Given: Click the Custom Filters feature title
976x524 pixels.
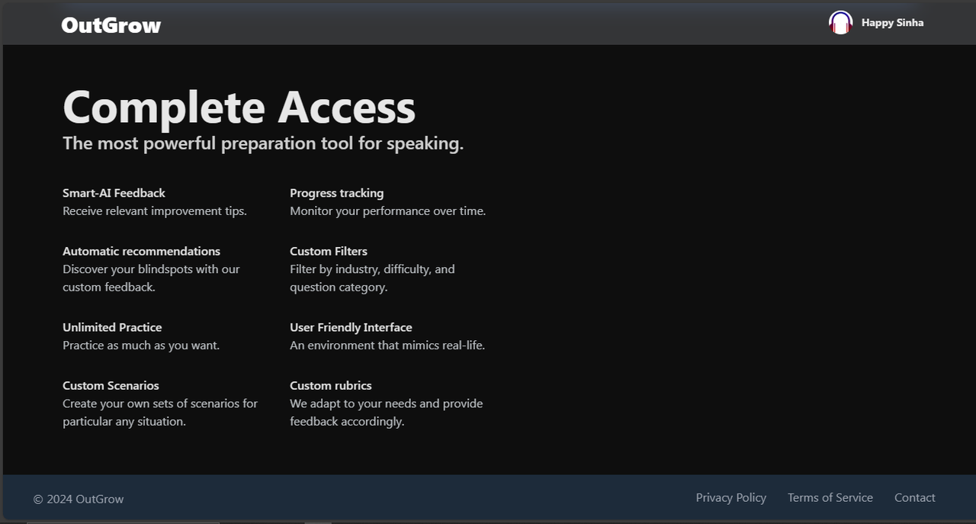Looking at the screenshot, I should 329,251.
